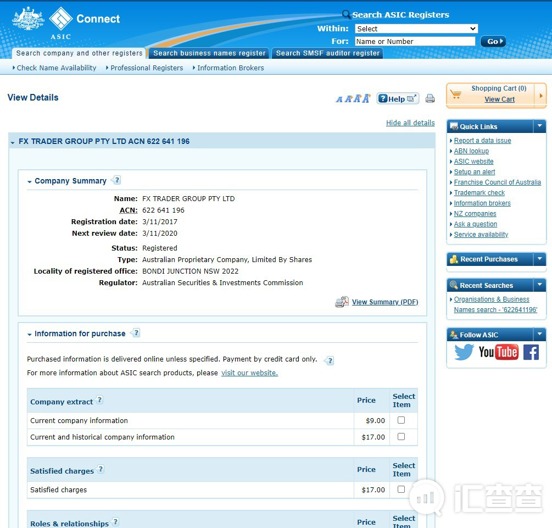
Task: Switch to Search SMSF auditor register tab
Action: 327,53
